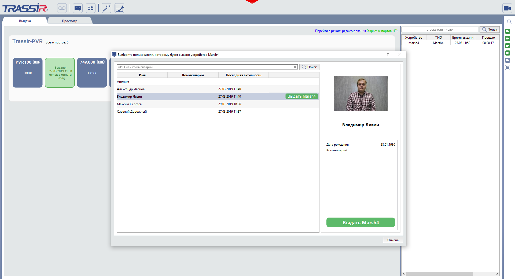
Task: Click Перейти в режим редактирования link
Action: pyautogui.click(x=340, y=31)
